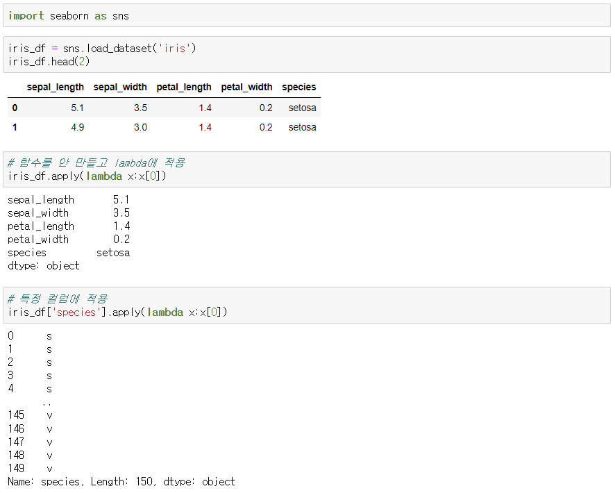
Task: Select the sepal_length column header
Action: click(x=56, y=87)
